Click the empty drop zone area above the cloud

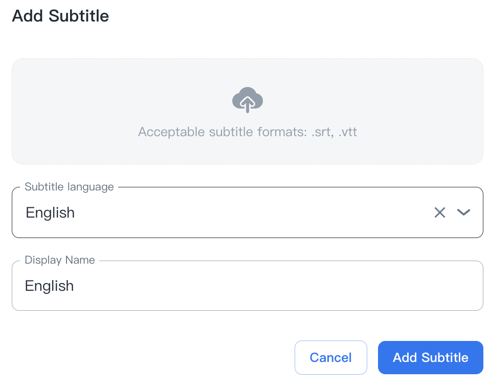(248, 72)
